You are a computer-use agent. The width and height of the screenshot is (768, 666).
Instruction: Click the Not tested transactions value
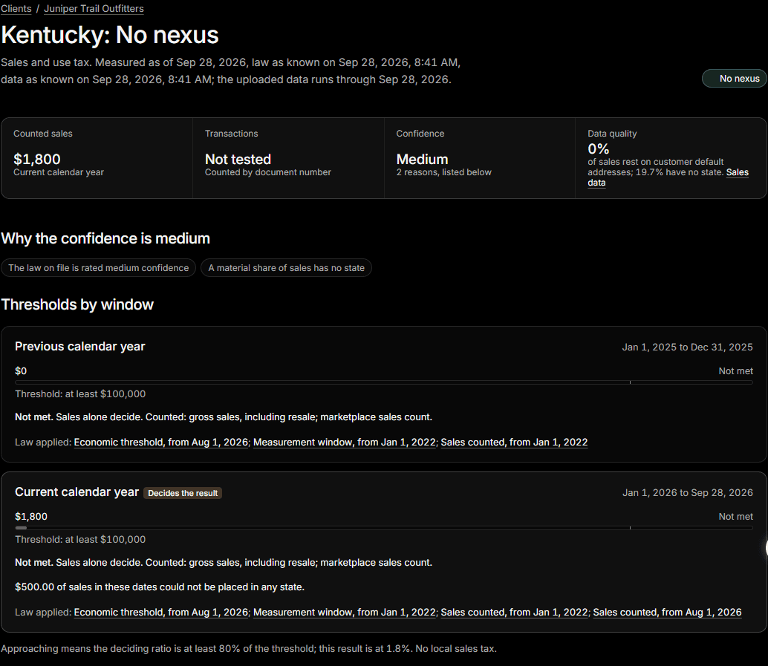coord(238,159)
